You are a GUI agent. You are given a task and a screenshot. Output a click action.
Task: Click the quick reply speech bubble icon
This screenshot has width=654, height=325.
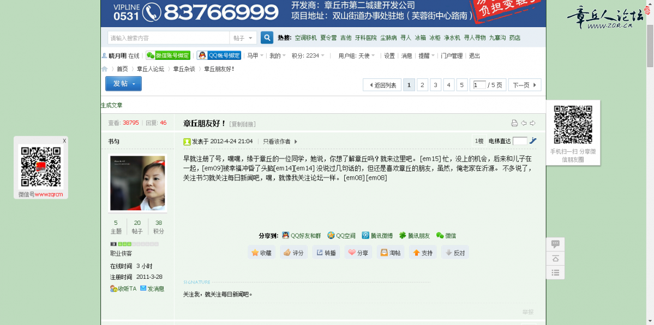pyautogui.click(x=555, y=244)
